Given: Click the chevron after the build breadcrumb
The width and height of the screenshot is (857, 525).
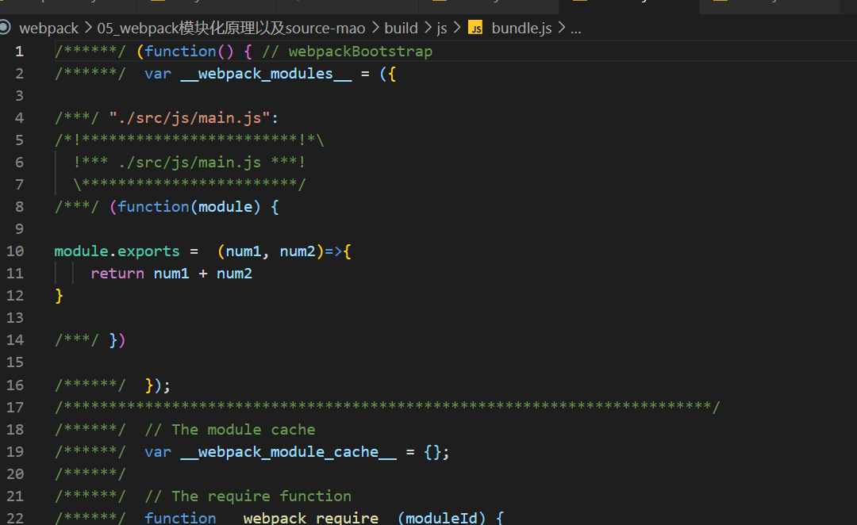Looking at the screenshot, I should [428, 27].
